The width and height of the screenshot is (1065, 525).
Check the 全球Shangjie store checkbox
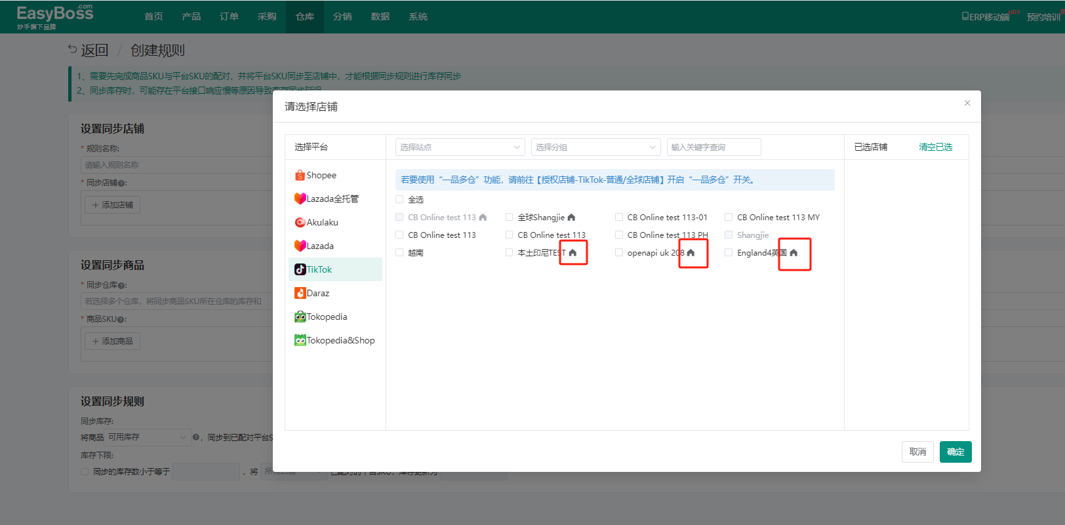(x=509, y=217)
